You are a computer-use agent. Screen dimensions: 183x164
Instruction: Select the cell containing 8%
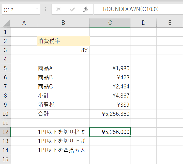pos(63,50)
